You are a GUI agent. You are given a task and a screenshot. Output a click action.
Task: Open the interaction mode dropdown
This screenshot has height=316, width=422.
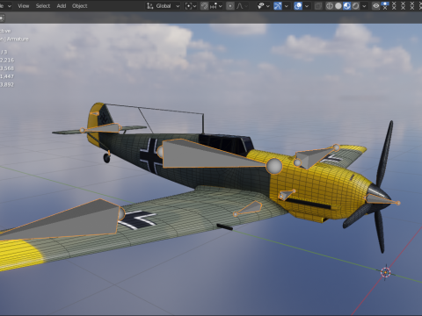tap(6, 6)
